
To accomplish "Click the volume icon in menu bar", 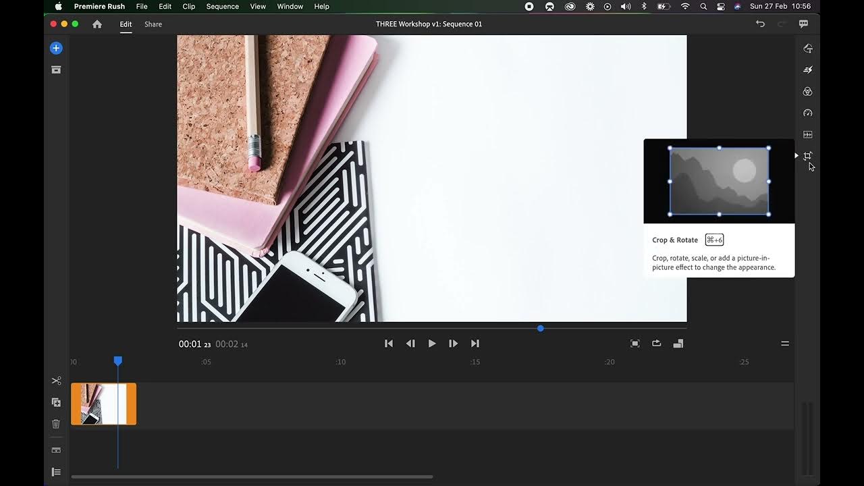I will [626, 6].
